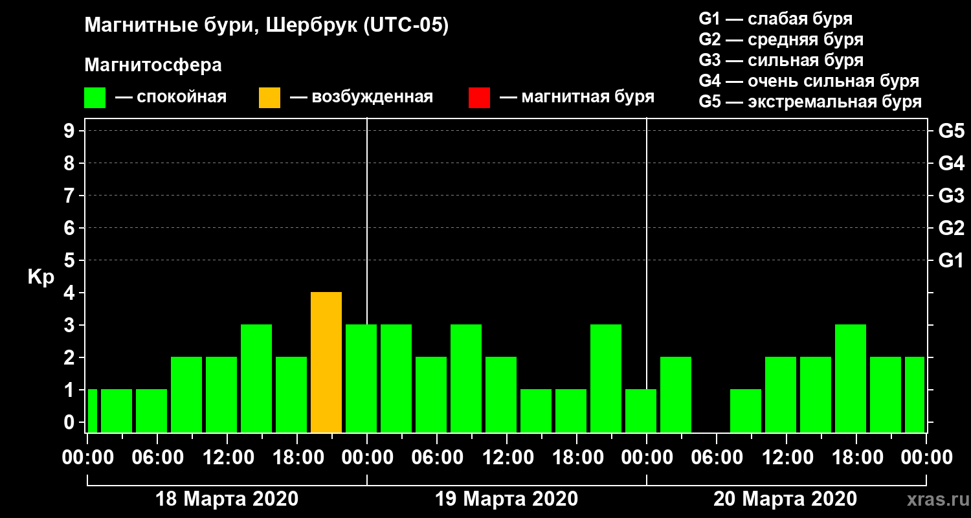Screen dimensions: 971x518
Task: Select the Kp 3 bar spanning midnight into 19 March
Action: point(361,378)
